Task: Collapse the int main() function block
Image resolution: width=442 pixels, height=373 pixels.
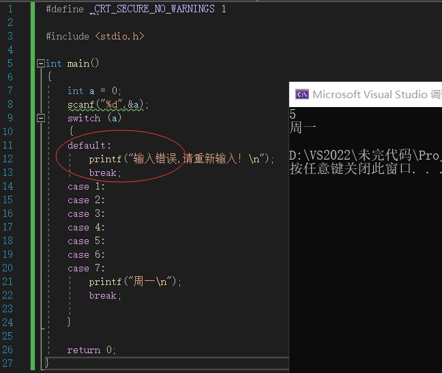Action: (41, 63)
